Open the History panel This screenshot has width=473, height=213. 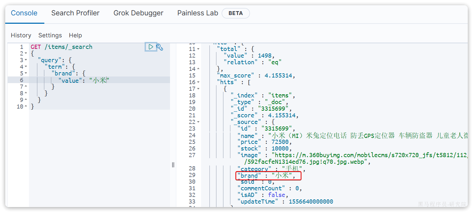point(21,35)
